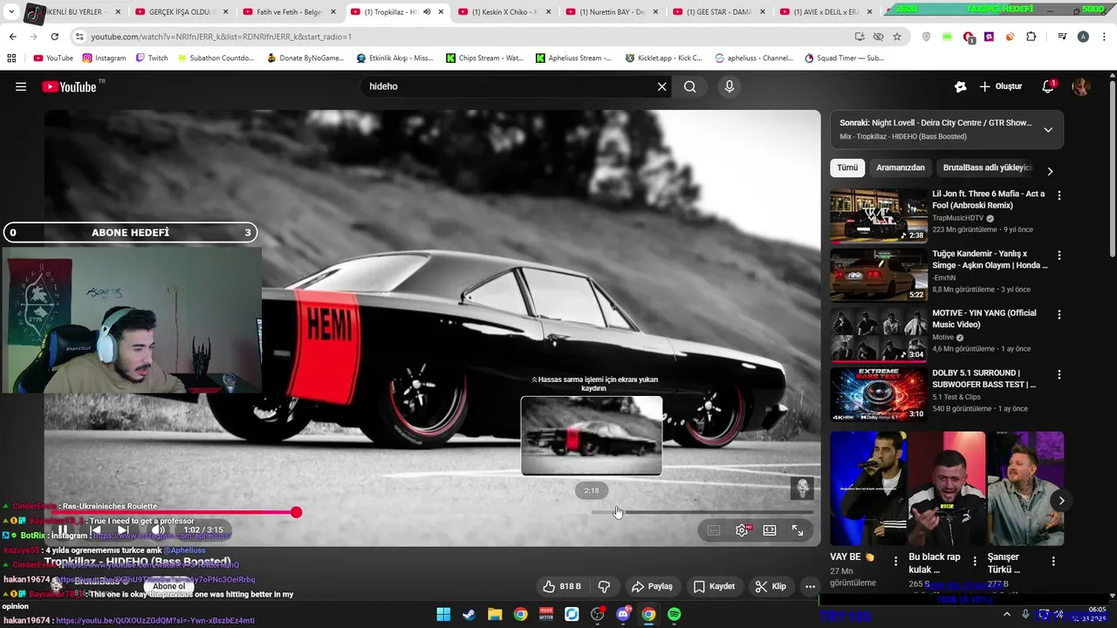1117x628 pixels.
Task: Open the sparkle icon beside Oluştur
Action: click(x=960, y=86)
